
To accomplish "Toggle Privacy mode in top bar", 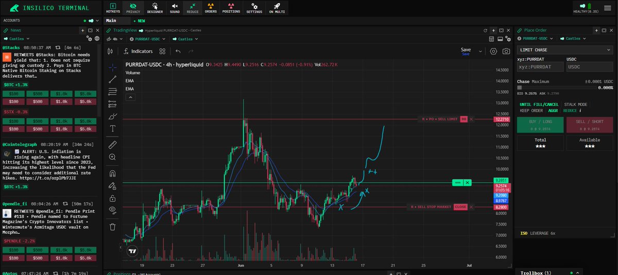I will click(x=133, y=8).
